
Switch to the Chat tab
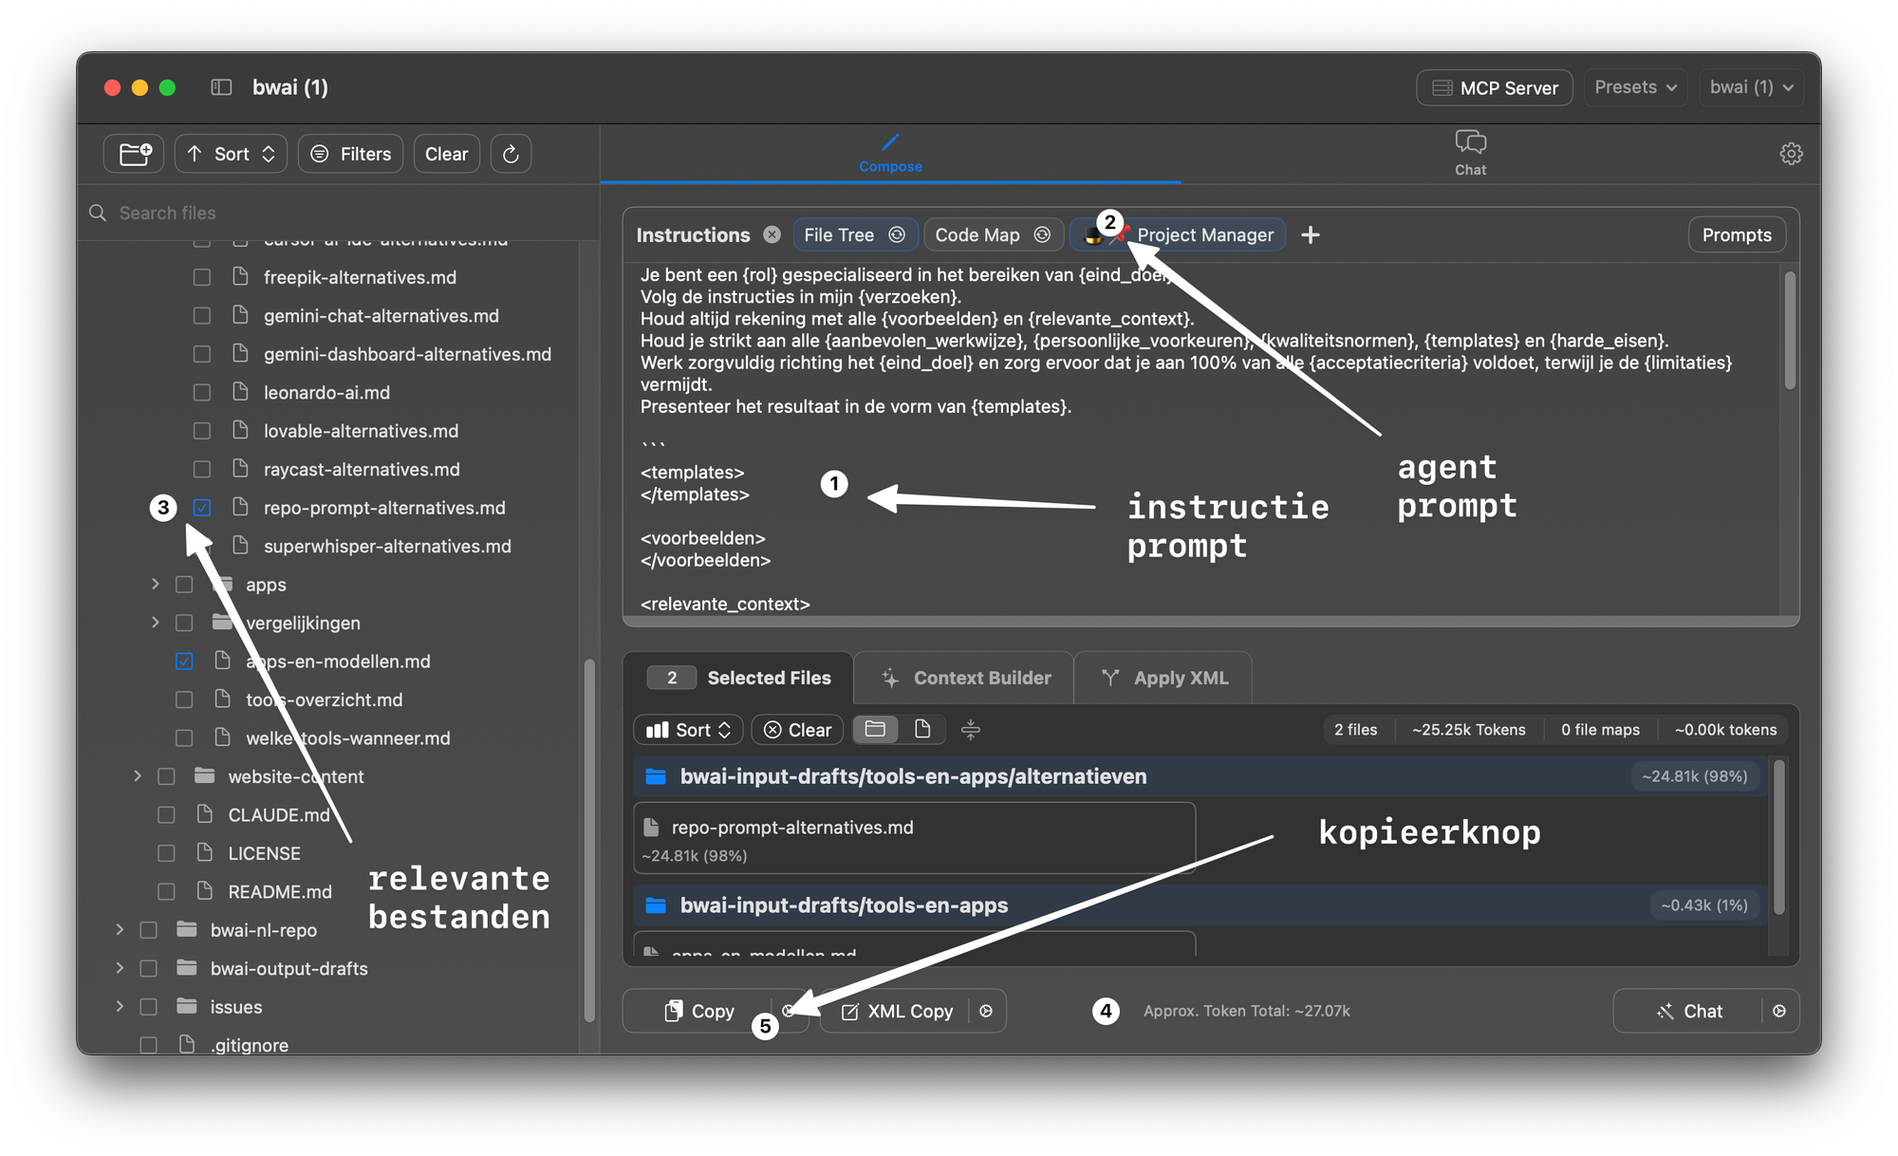(x=1470, y=153)
